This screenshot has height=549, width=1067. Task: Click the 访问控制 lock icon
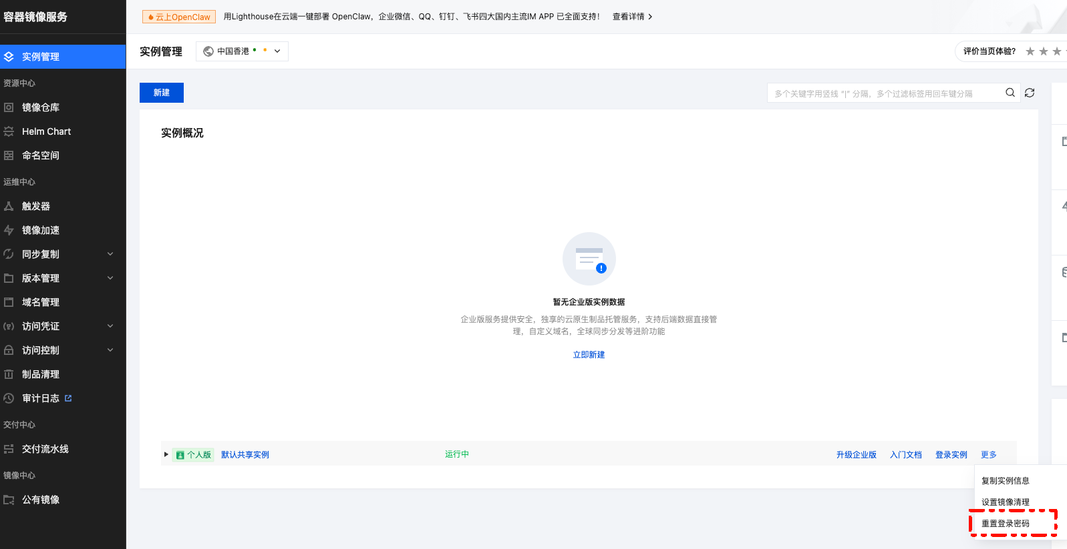pyautogui.click(x=9, y=350)
